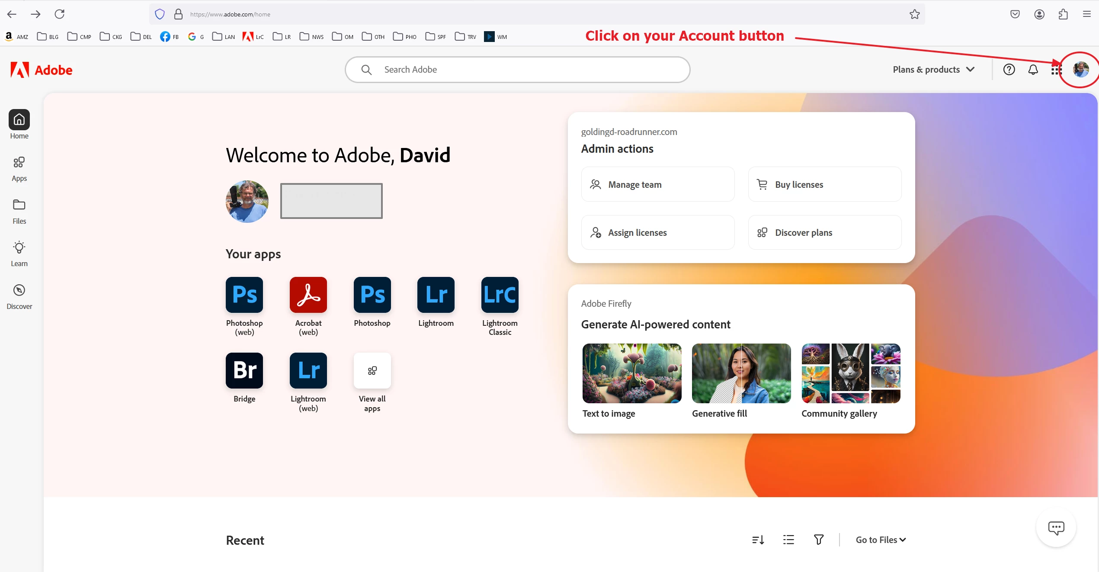This screenshot has width=1099, height=572.
Task: Expand the Go to Files dropdown
Action: (x=881, y=540)
